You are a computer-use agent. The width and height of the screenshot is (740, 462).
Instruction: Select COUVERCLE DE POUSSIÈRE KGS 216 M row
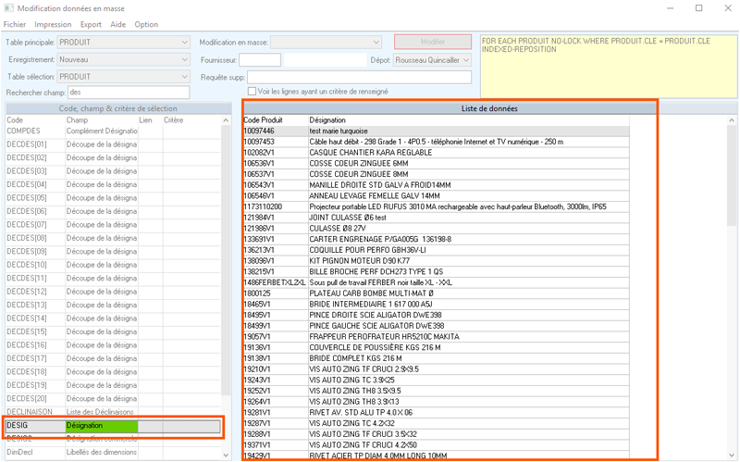click(x=436, y=348)
